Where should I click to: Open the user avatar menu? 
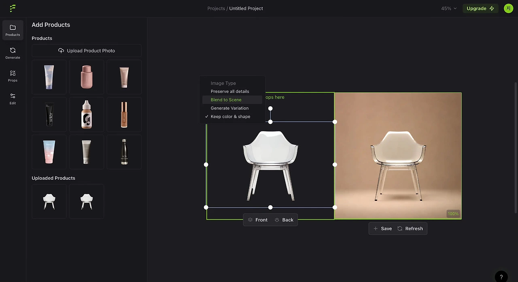coord(508,8)
